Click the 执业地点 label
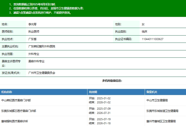This screenshot has height=126, width=186. (8, 39)
